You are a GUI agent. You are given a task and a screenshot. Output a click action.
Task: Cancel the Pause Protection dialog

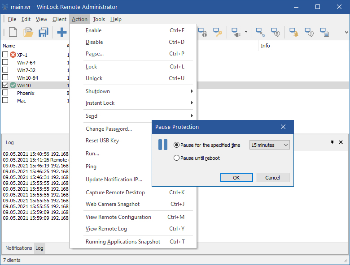coord(272,178)
